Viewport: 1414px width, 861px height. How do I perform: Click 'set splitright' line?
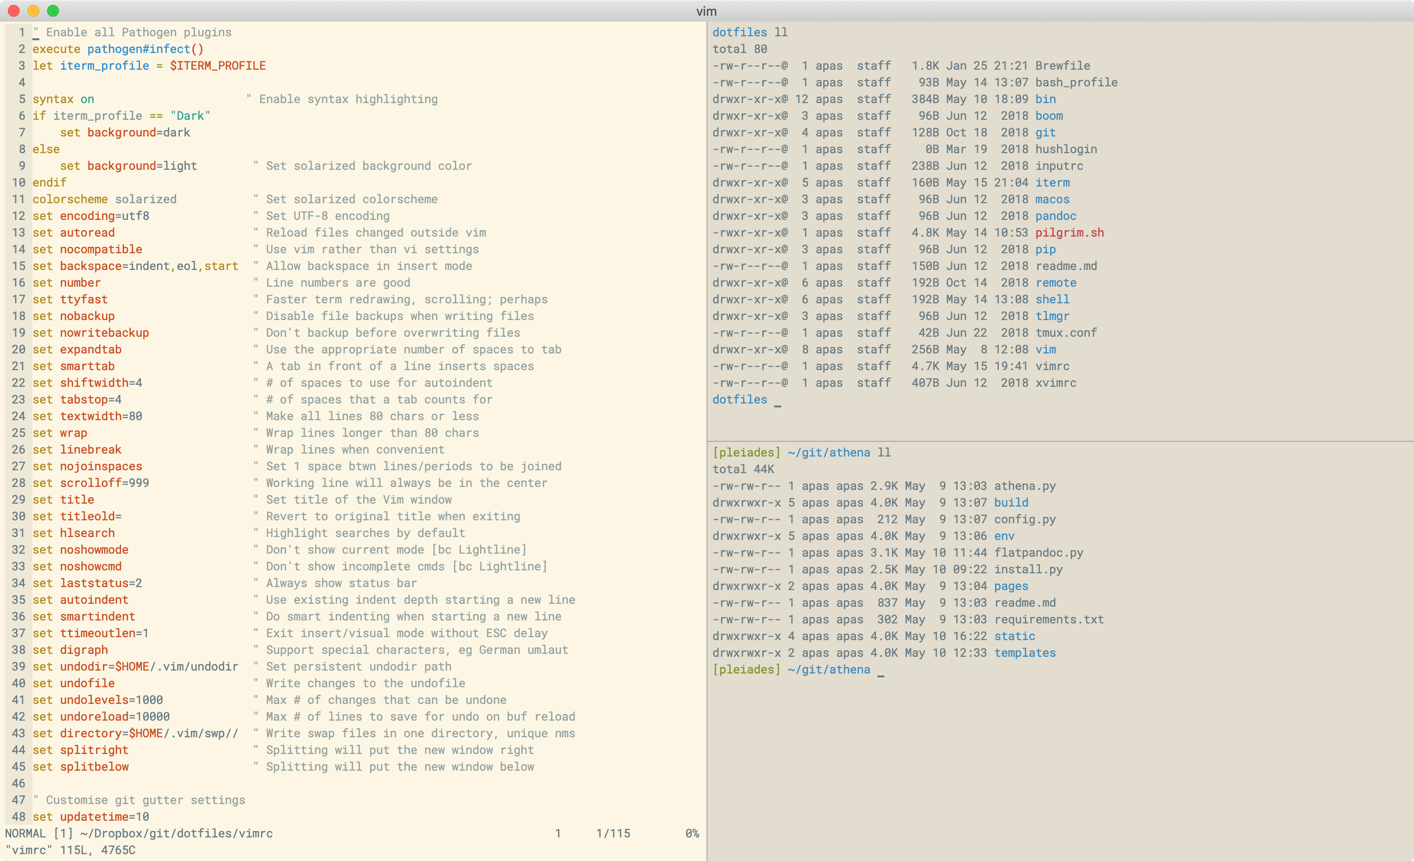[80, 750]
